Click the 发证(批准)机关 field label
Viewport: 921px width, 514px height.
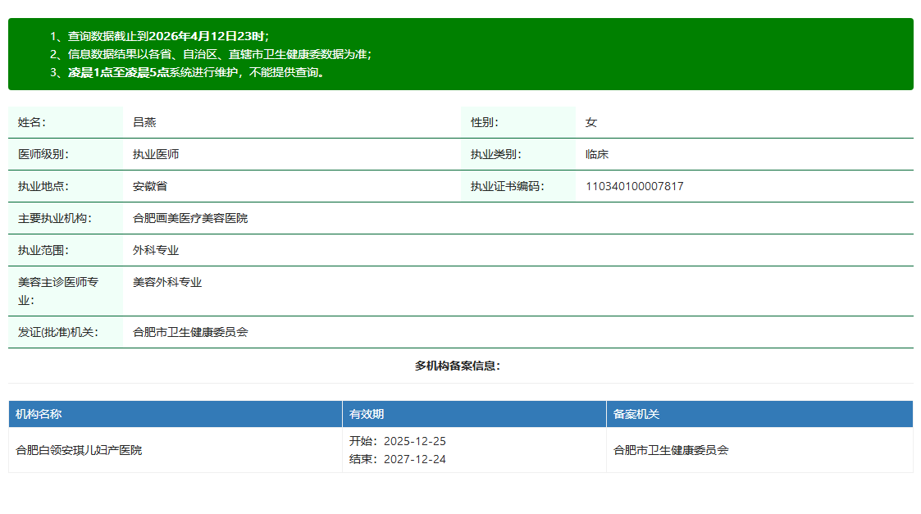pyautogui.click(x=58, y=332)
